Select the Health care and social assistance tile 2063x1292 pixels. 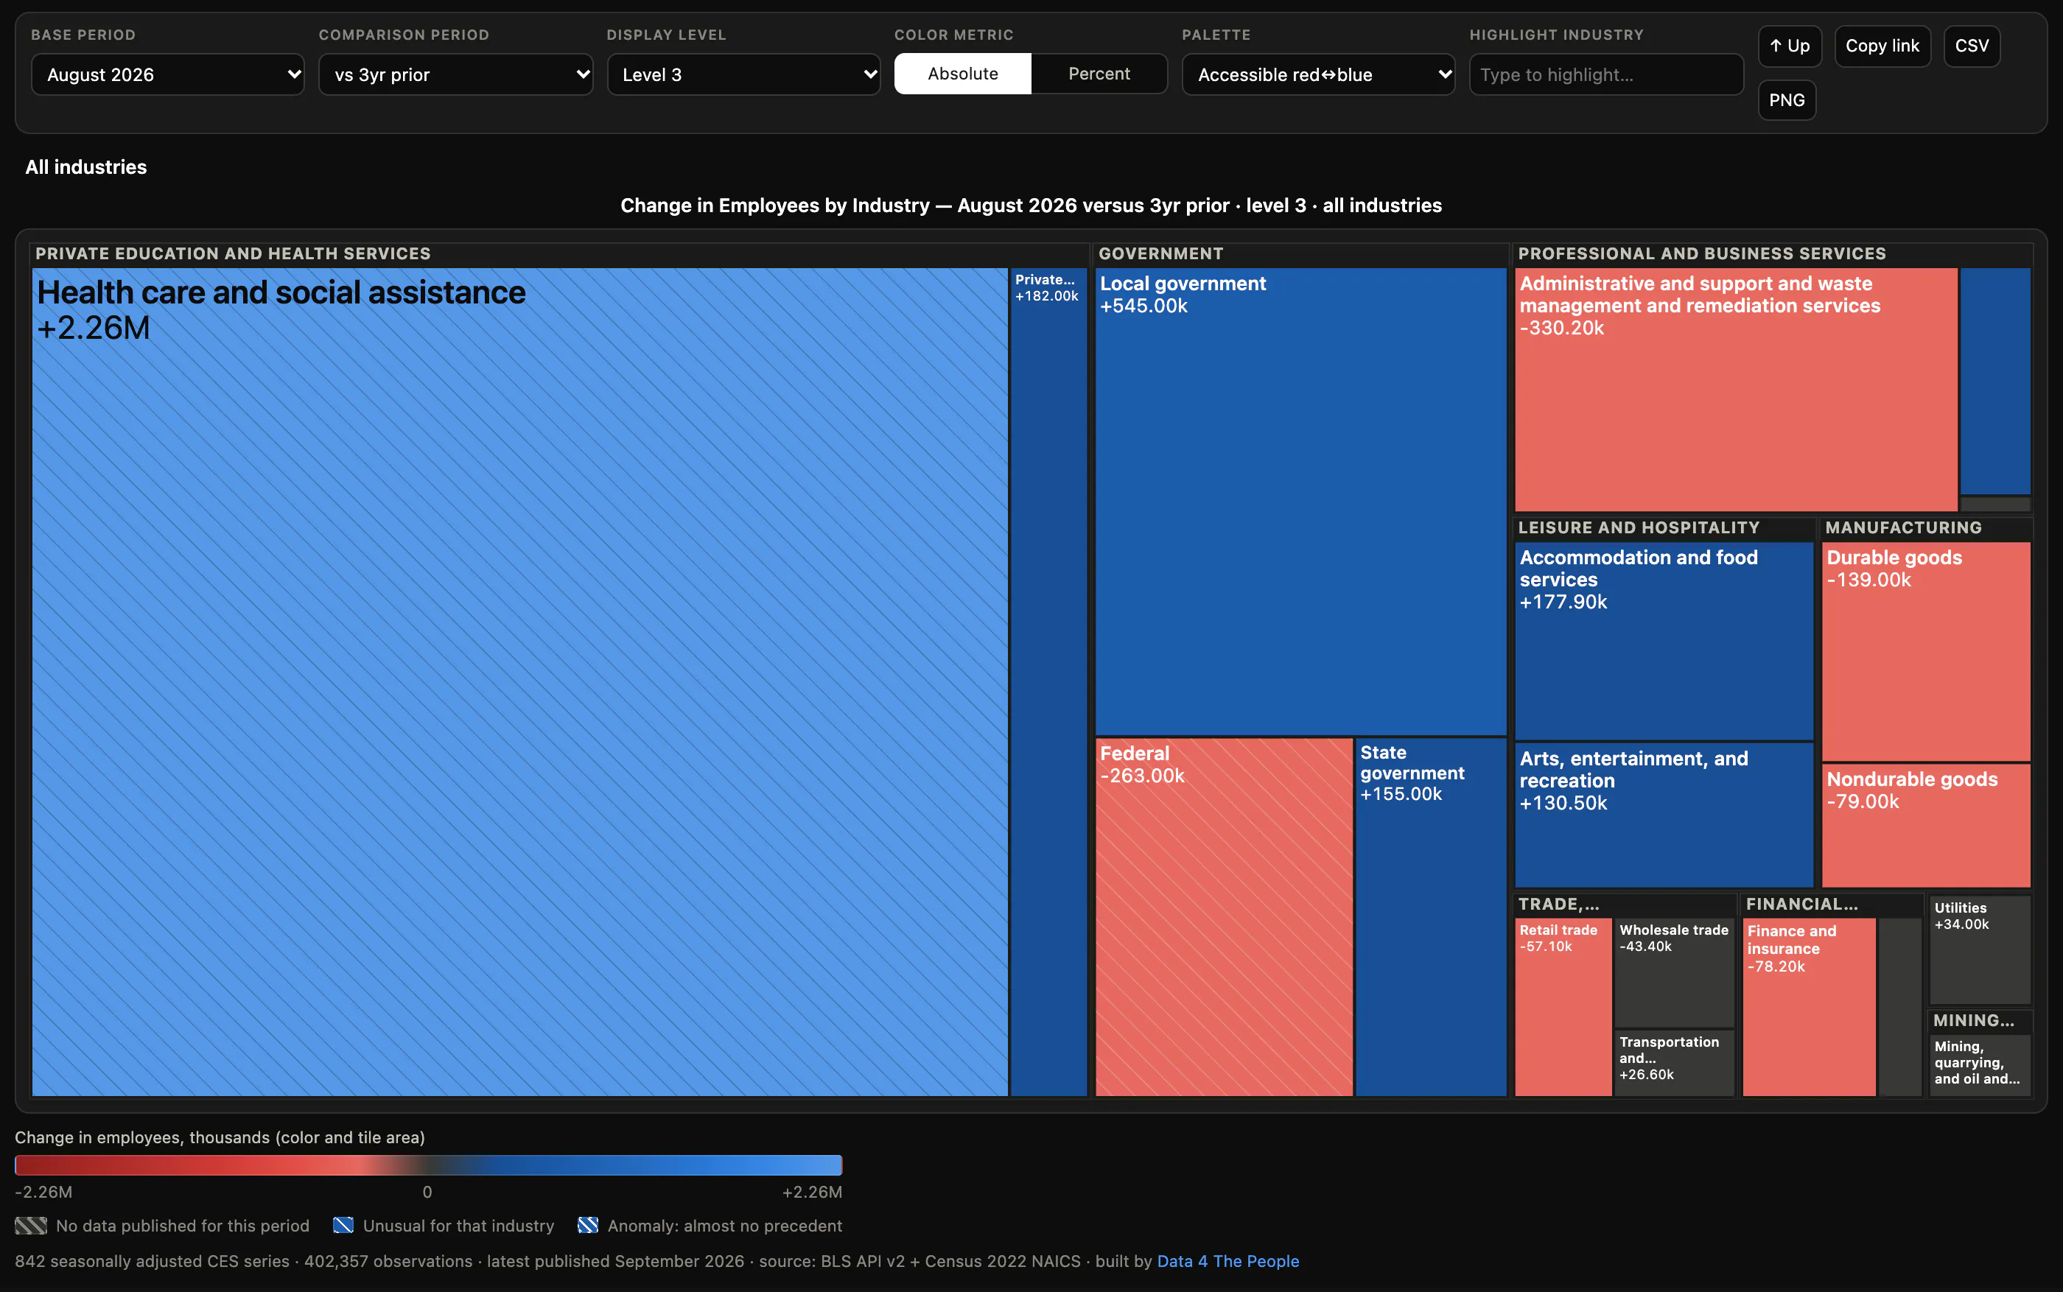(519, 682)
